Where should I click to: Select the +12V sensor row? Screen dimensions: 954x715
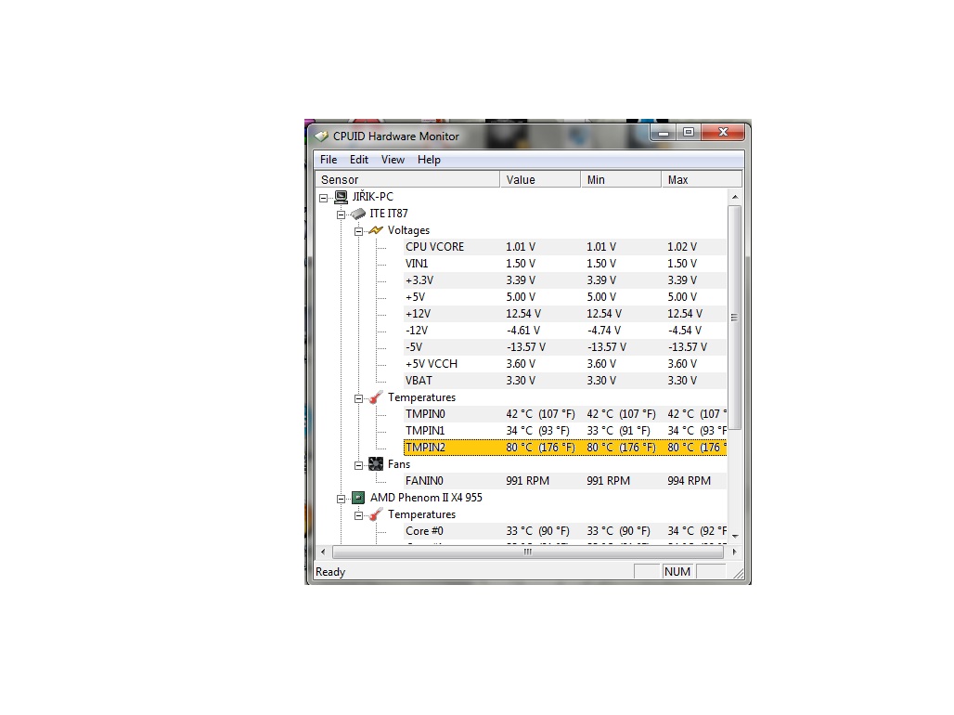click(x=565, y=314)
